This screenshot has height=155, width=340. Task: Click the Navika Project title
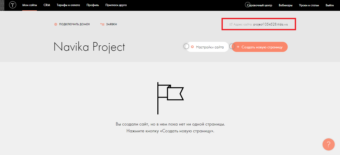89,47
